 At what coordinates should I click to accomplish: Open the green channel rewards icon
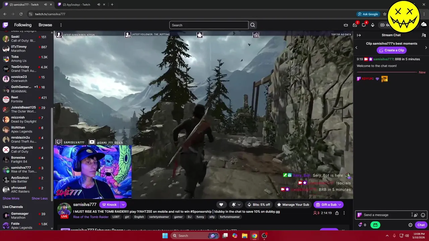pos(375,225)
